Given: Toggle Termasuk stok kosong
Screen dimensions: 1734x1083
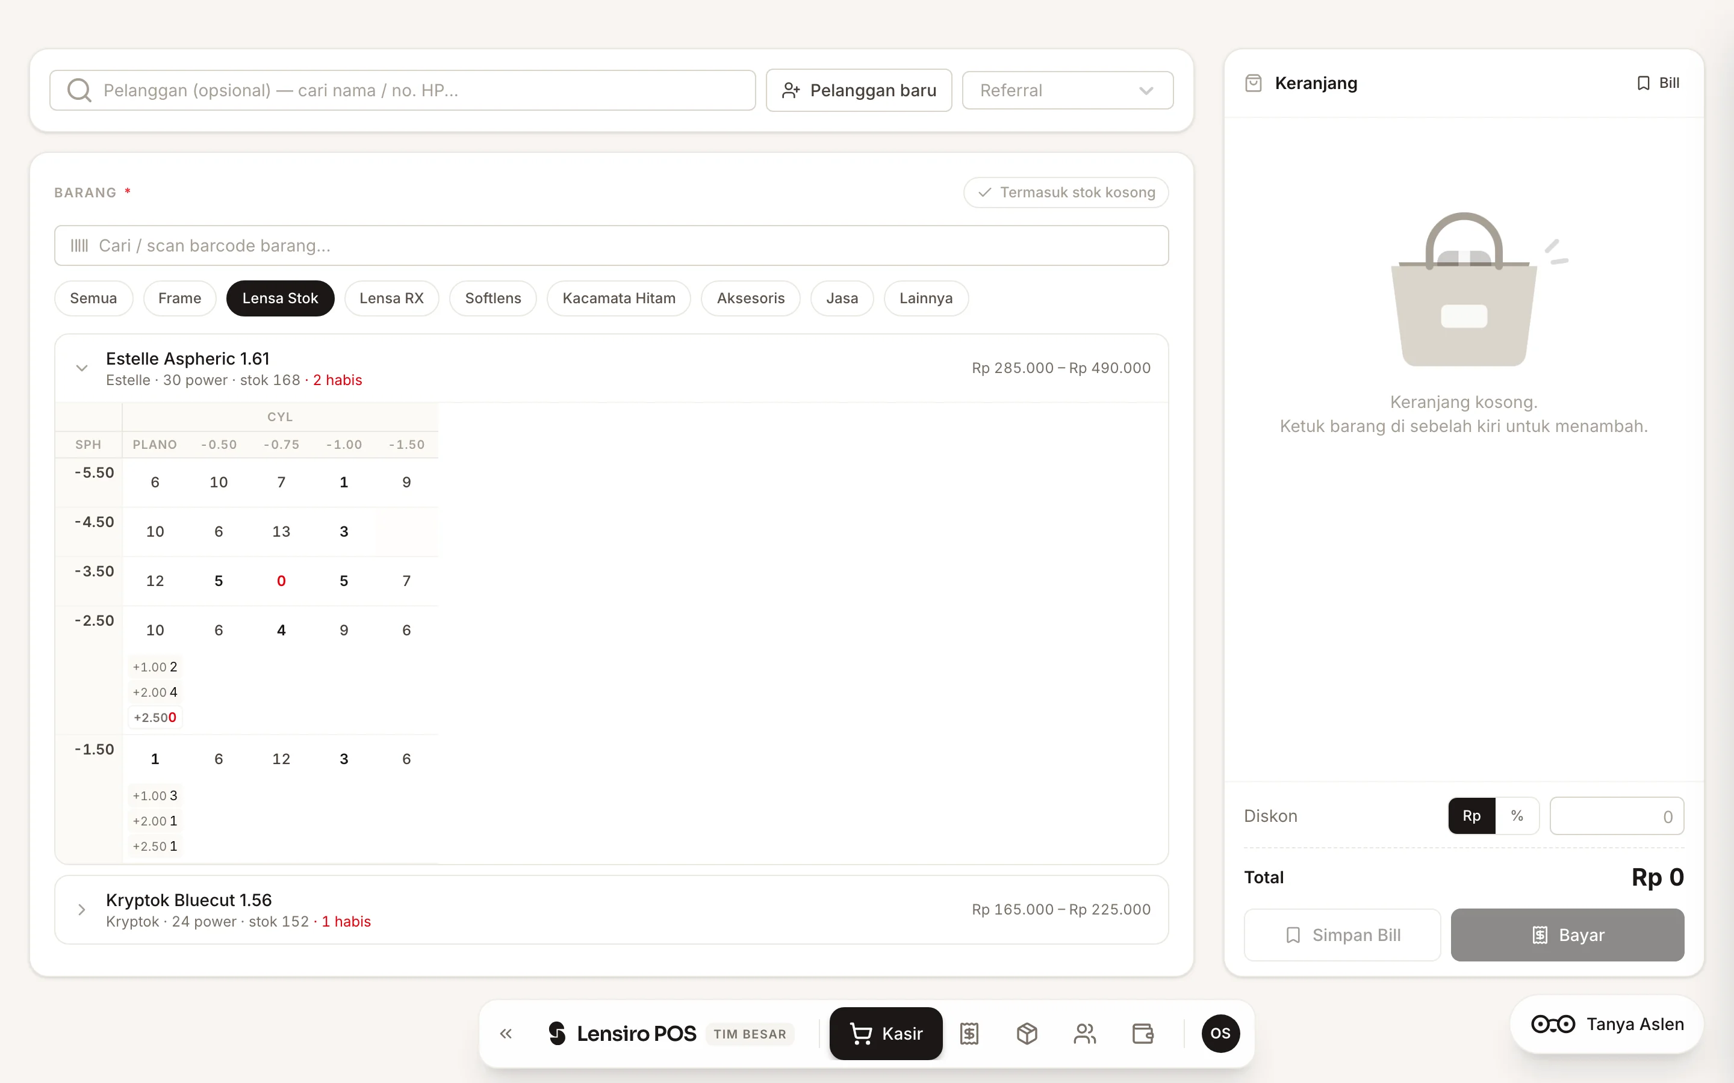Looking at the screenshot, I should point(1066,192).
